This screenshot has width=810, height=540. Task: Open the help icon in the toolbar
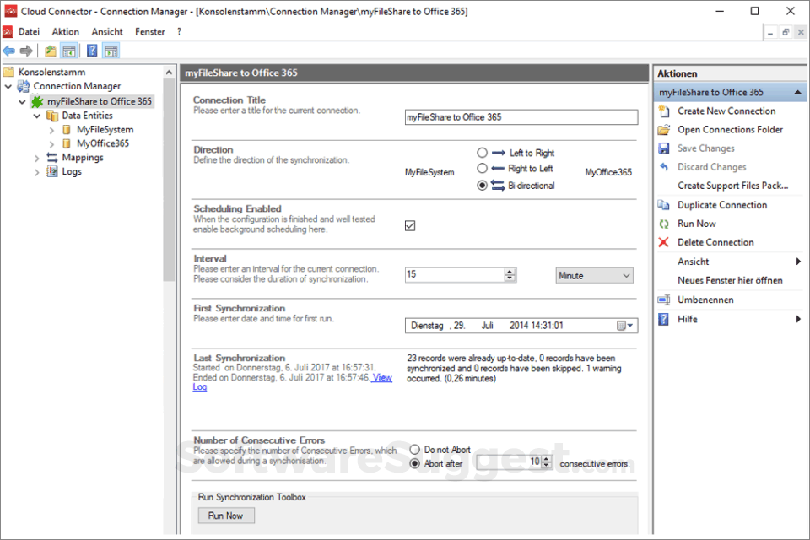[91, 51]
